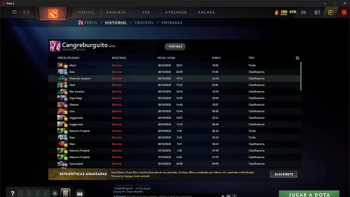This screenshot has width=350, height=197.
Task: Click the Cangreburguito player name
Action: tap(85, 45)
